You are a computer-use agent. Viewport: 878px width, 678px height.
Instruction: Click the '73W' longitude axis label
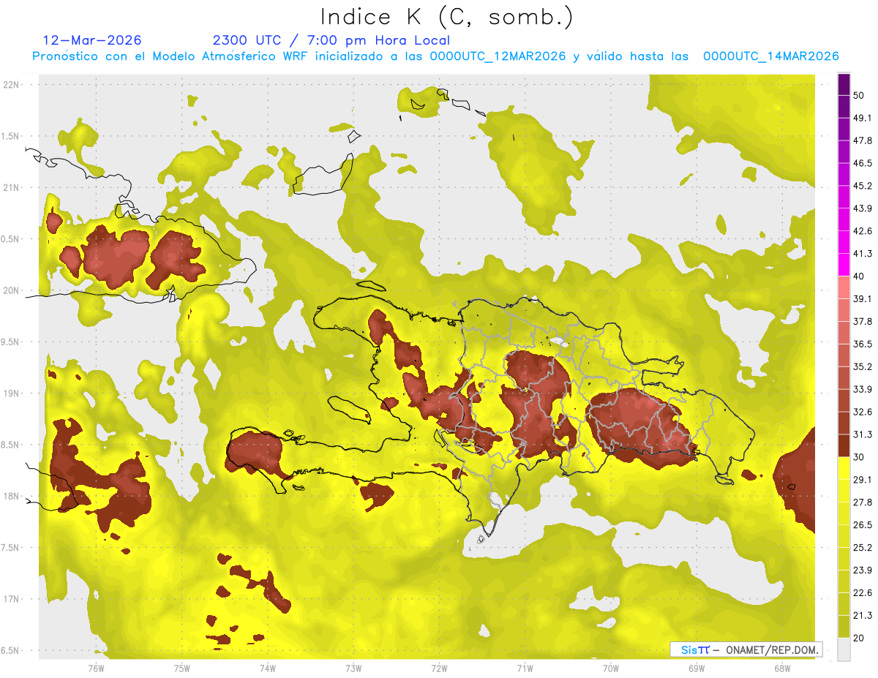(x=353, y=669)
